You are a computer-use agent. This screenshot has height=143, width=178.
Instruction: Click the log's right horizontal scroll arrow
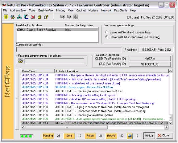(x=166, y=127)
